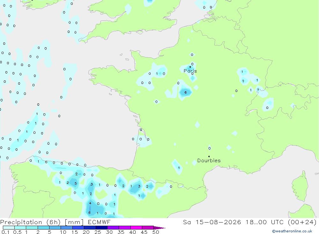
Task: Click the legend tick label '35'
Action: (121, 232)
